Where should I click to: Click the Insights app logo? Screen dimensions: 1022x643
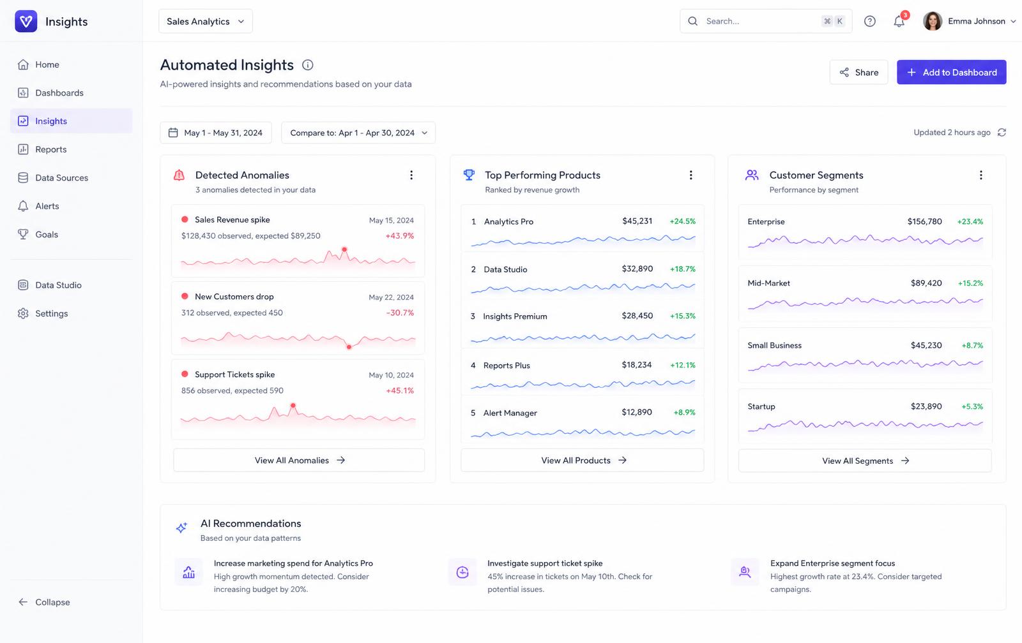[x=26, y=21]
